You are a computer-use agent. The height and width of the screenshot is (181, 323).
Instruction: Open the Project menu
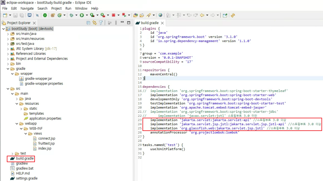[57, 8]
